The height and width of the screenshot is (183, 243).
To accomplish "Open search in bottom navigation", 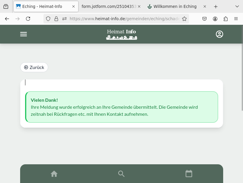I will pyautogui.click(x=121, y=174).
